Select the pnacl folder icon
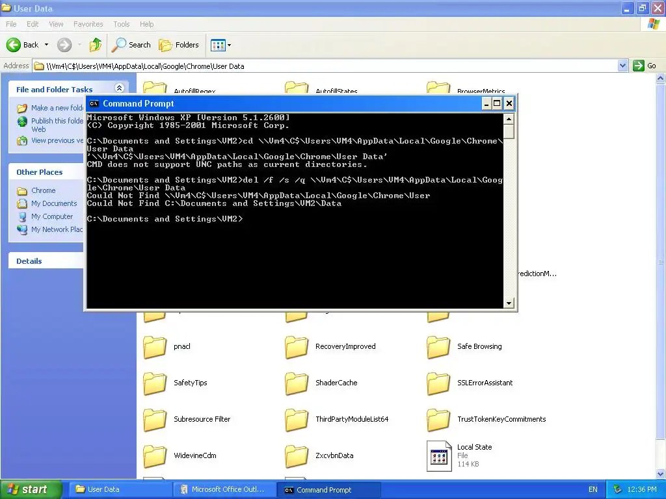Viewport: 666px width, 499px height. (155, 347)
